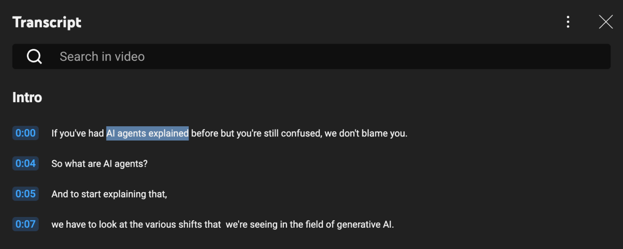Select the line "So what are AI agents?"
The width and height of the screenshot is (623, 249).
point(99,164)
